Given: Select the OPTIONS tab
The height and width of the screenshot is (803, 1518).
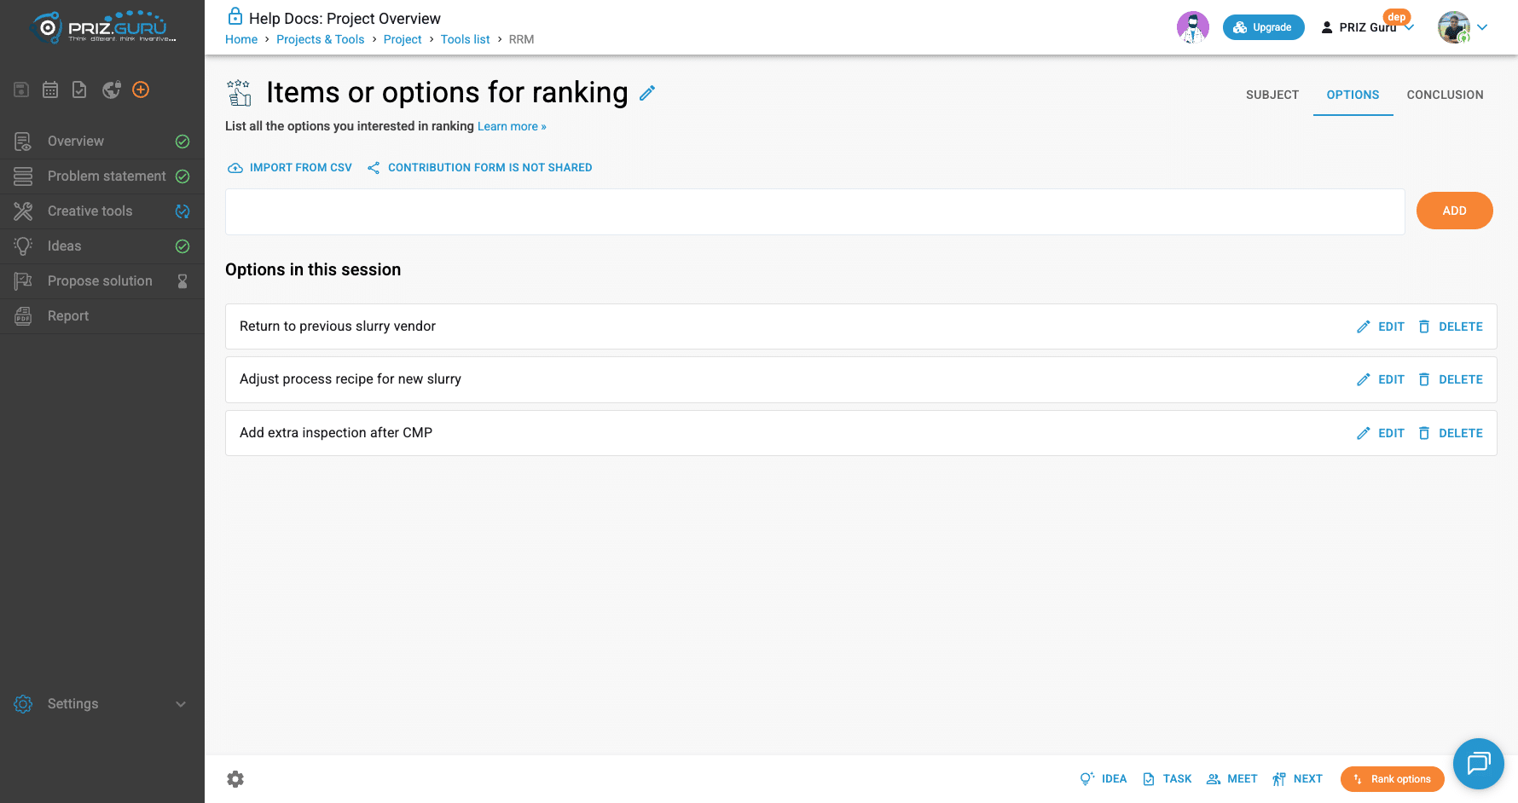Looking at the screenshot, I should [x=1353, y=95].
